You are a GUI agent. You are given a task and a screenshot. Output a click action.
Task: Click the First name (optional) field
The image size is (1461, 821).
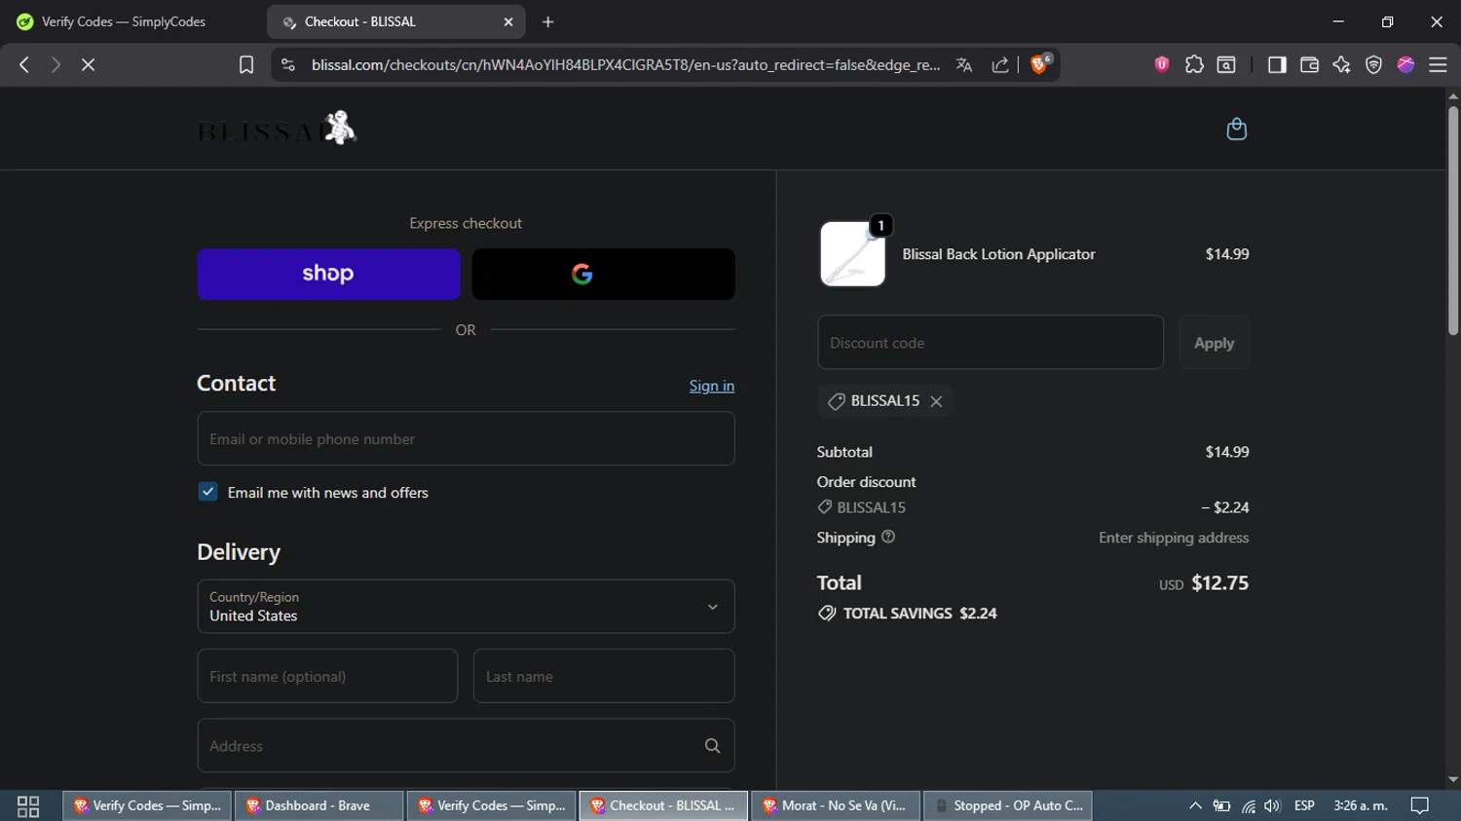point(327,676)
